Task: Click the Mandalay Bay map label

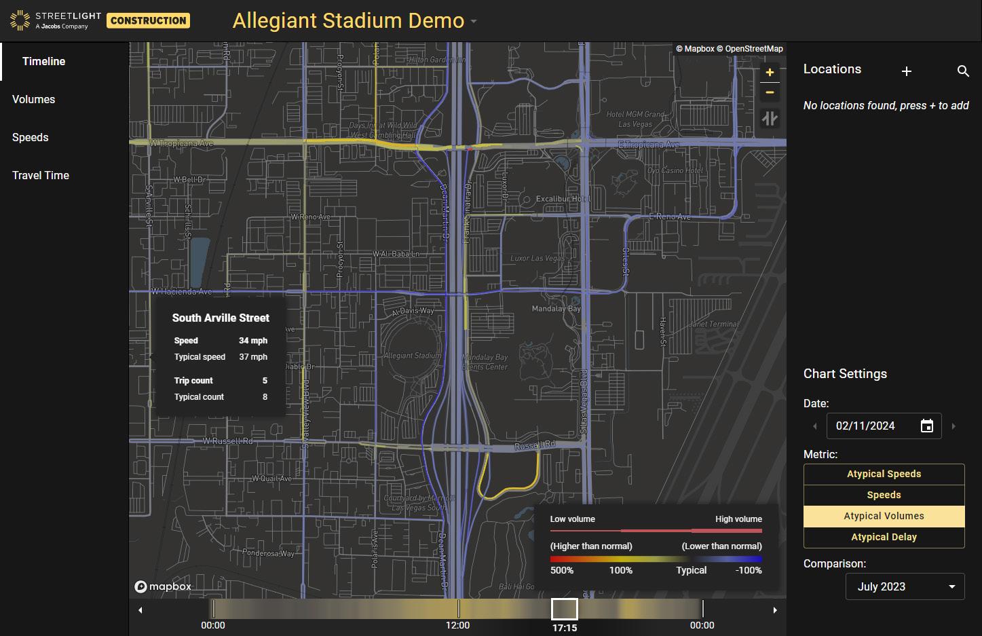Action: click(556, 309)
